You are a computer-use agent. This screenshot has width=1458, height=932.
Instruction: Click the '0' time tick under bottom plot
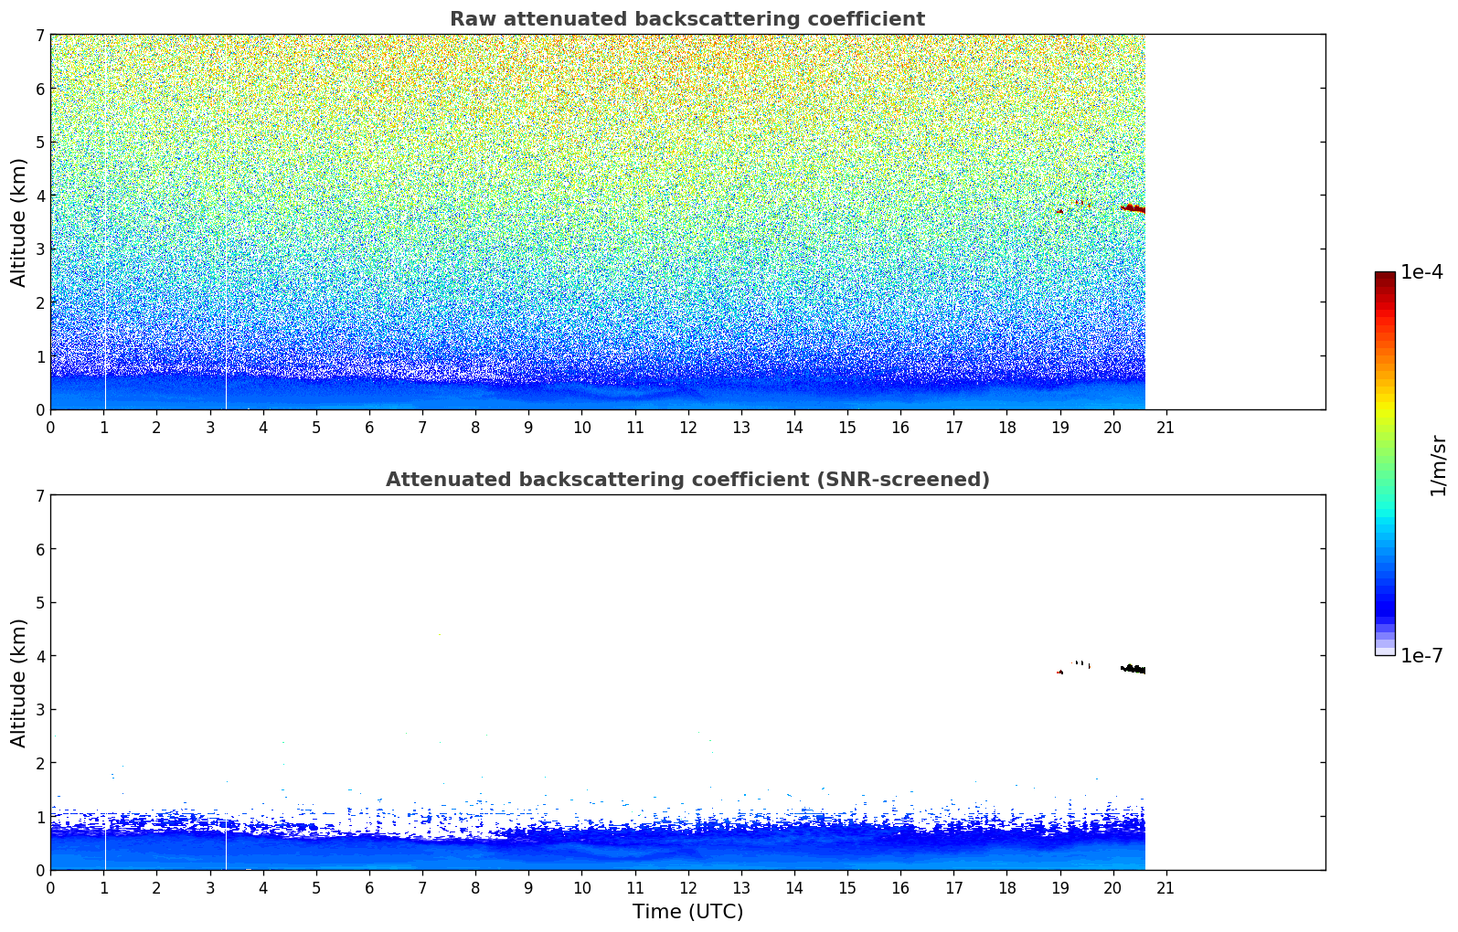pyautogui.click(x=50, y=888)
